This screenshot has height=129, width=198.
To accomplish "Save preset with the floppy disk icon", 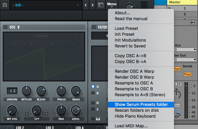I will (5, 5).
